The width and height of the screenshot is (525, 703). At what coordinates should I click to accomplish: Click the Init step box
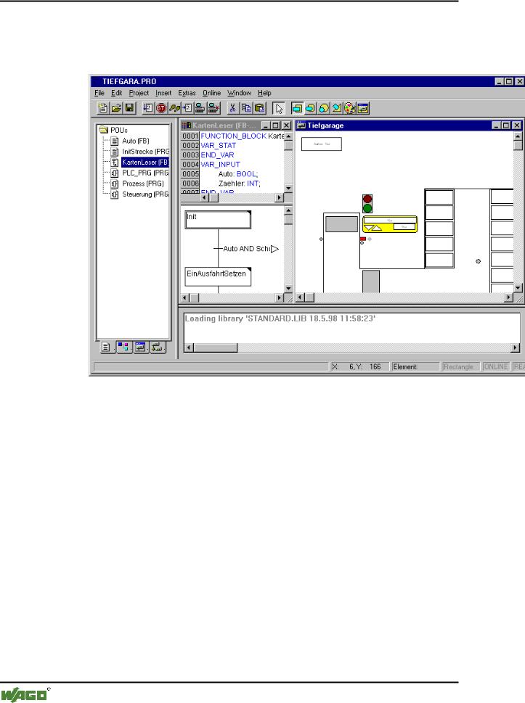pos(218,220)
